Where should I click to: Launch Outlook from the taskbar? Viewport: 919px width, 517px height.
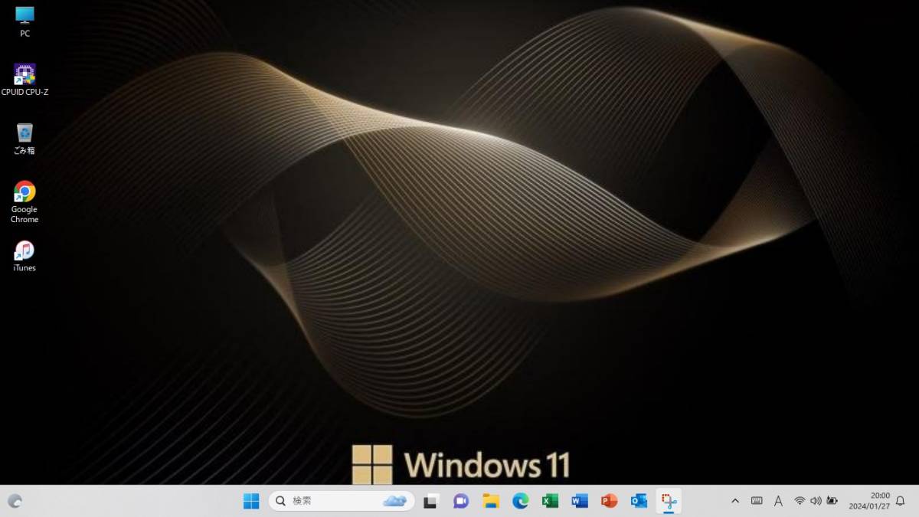click(x=639, y=501)
